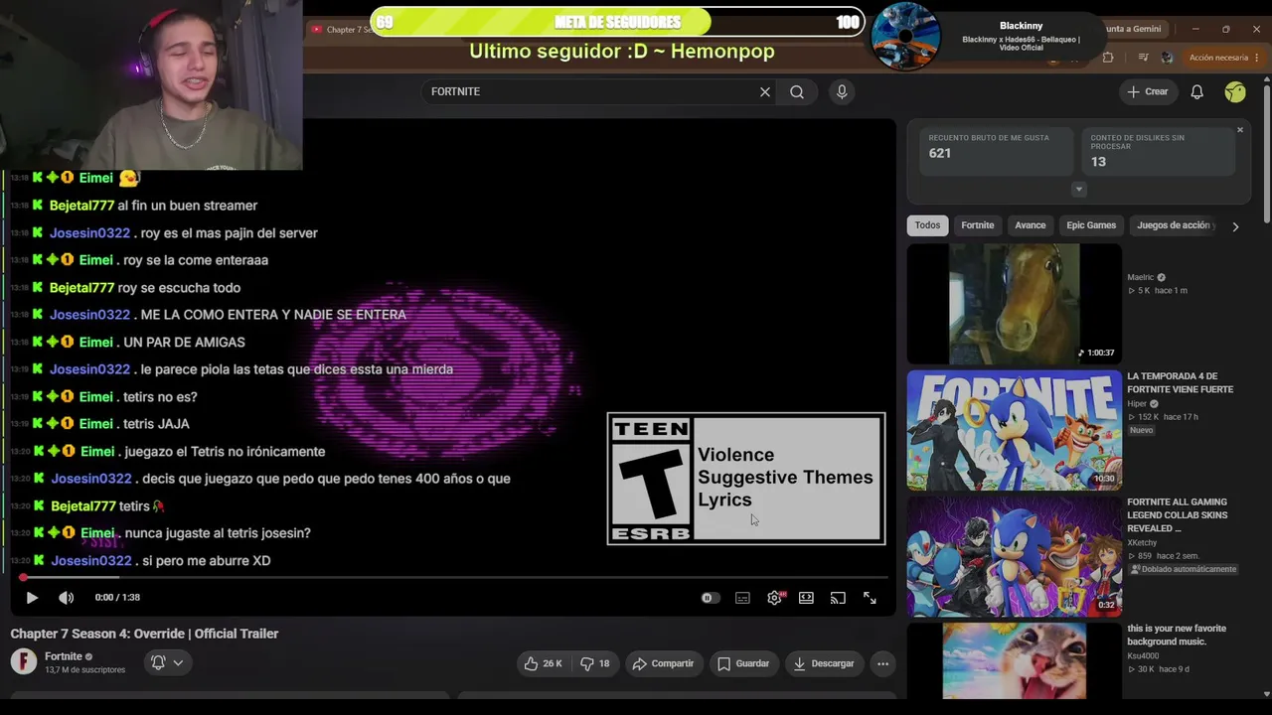This screenshot has width=1272, height=715.
Task: Select the Avance filter chip
Action: click(1030, 225)
